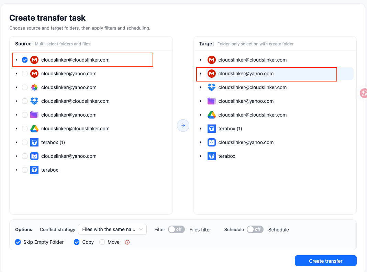Click Google Photos pinwheel icon in Source
This screenshot has width=367, height=272.
(x=34, y=87)
